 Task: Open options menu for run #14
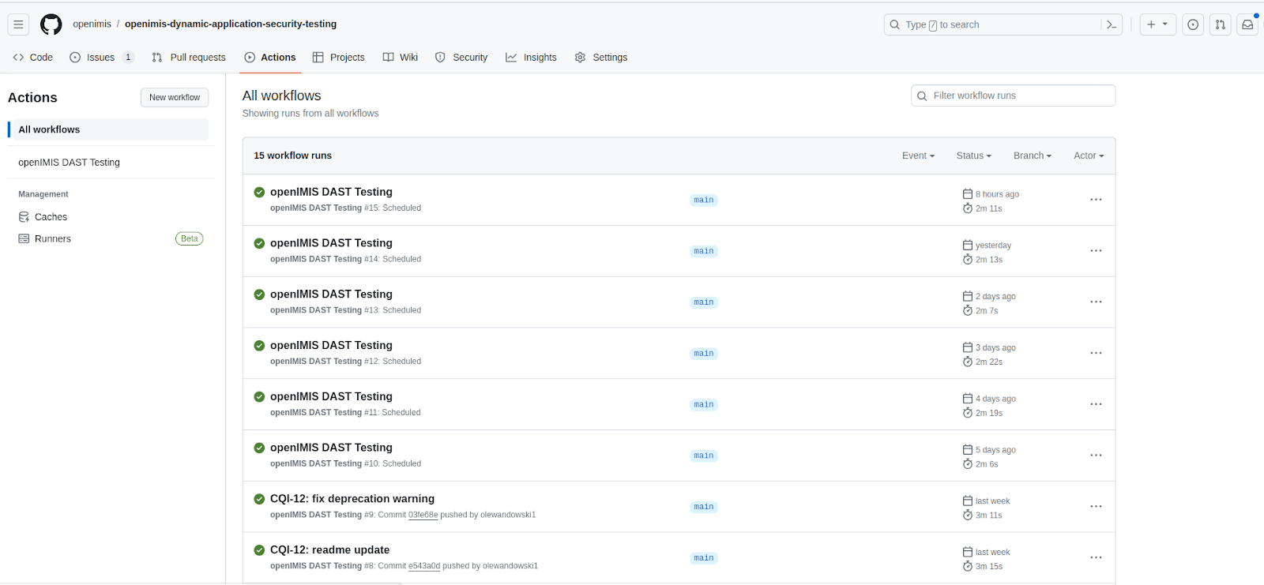coord(1096,251)
